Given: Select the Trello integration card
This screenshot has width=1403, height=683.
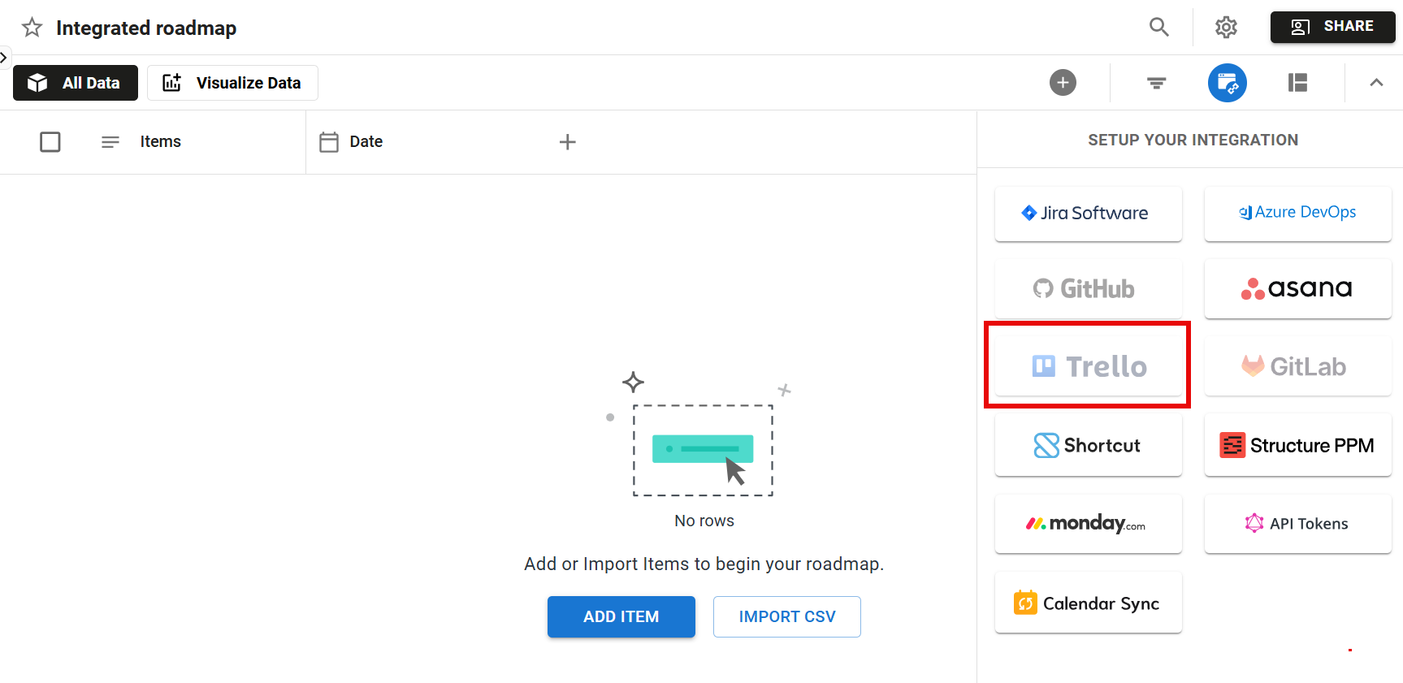Looking at the screenshot, I should (x=1088, y=366).
